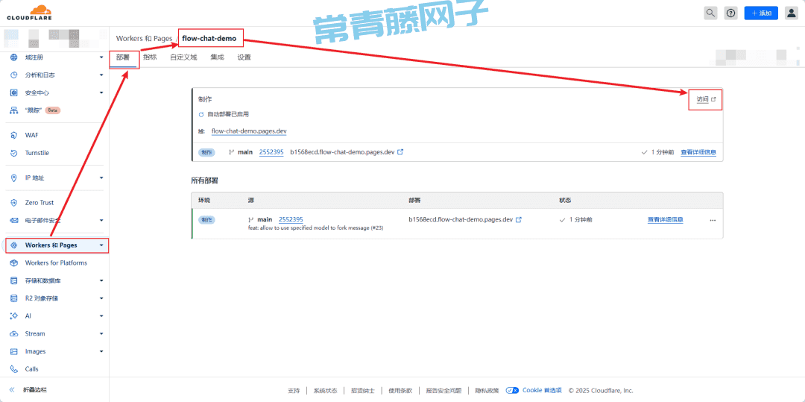The width and height of the screenshot is (805, 402).
Task: Open the 隐私政策 footer link
Action: click(x=487, y=390)
